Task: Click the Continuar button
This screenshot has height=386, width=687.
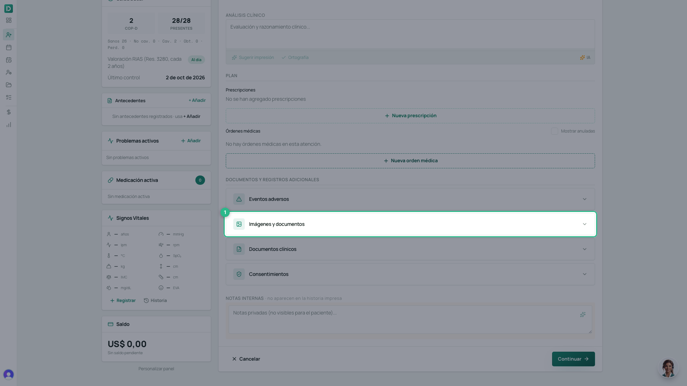Action: tap(573, 359)
